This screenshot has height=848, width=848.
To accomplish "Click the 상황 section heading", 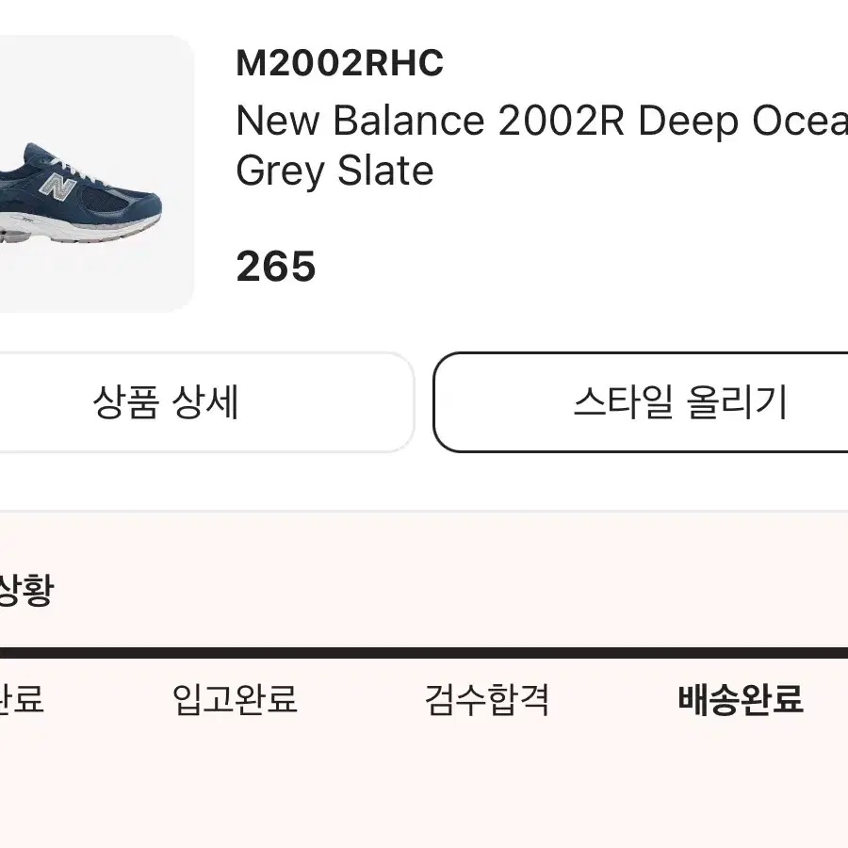I will pos(26,590).
